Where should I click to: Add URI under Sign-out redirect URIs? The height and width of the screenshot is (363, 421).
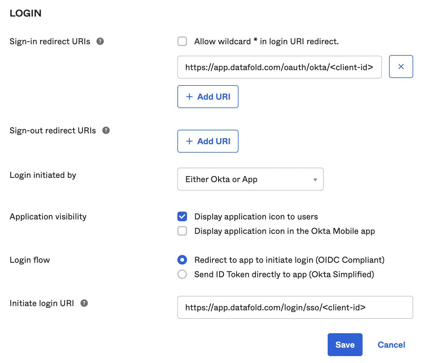pyautogui.click(x=208, y=141)
